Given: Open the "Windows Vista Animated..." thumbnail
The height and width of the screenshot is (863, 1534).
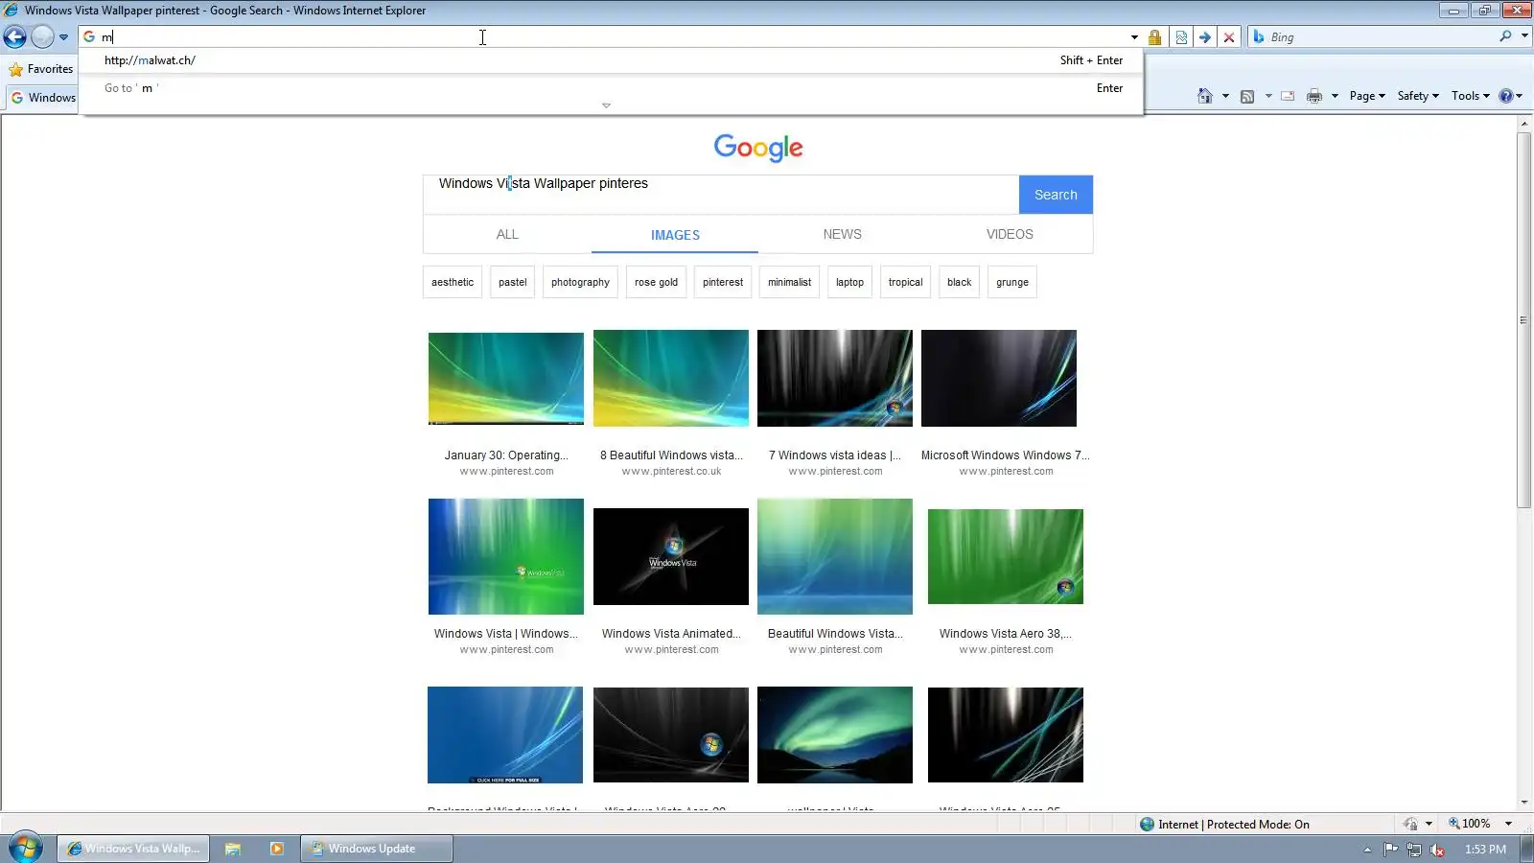Looking at the screenshot, I should [671, 556].
